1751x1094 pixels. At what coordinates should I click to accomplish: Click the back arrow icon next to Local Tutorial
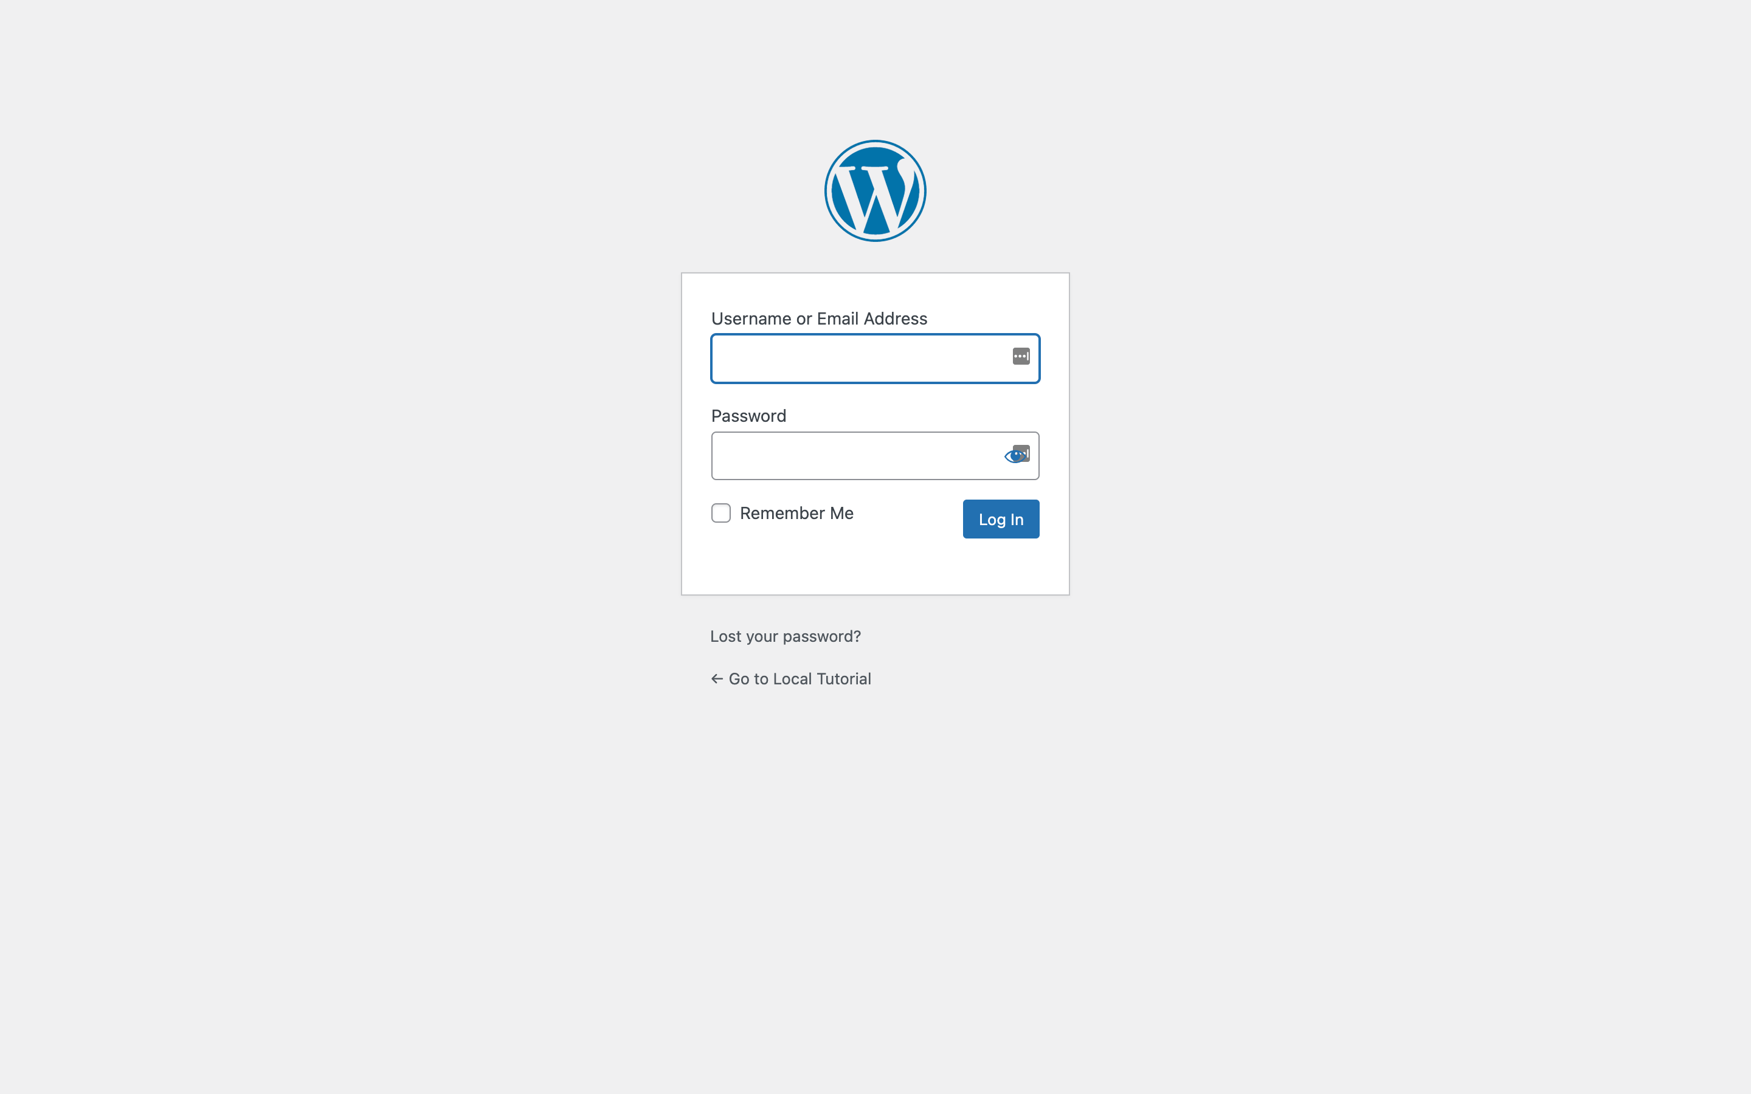click(716, 678)
